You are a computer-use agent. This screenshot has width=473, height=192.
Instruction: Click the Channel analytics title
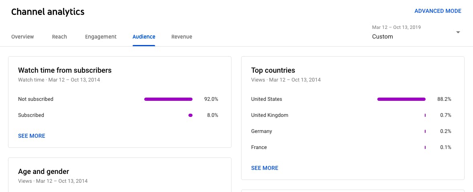(x=48, y=12)
